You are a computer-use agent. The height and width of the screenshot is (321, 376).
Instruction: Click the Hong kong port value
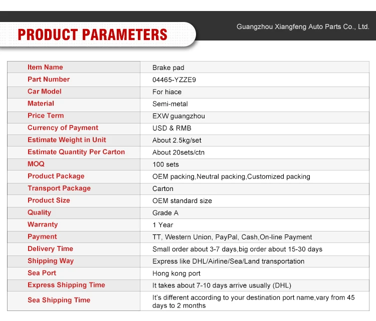click(x=176, y=273)
